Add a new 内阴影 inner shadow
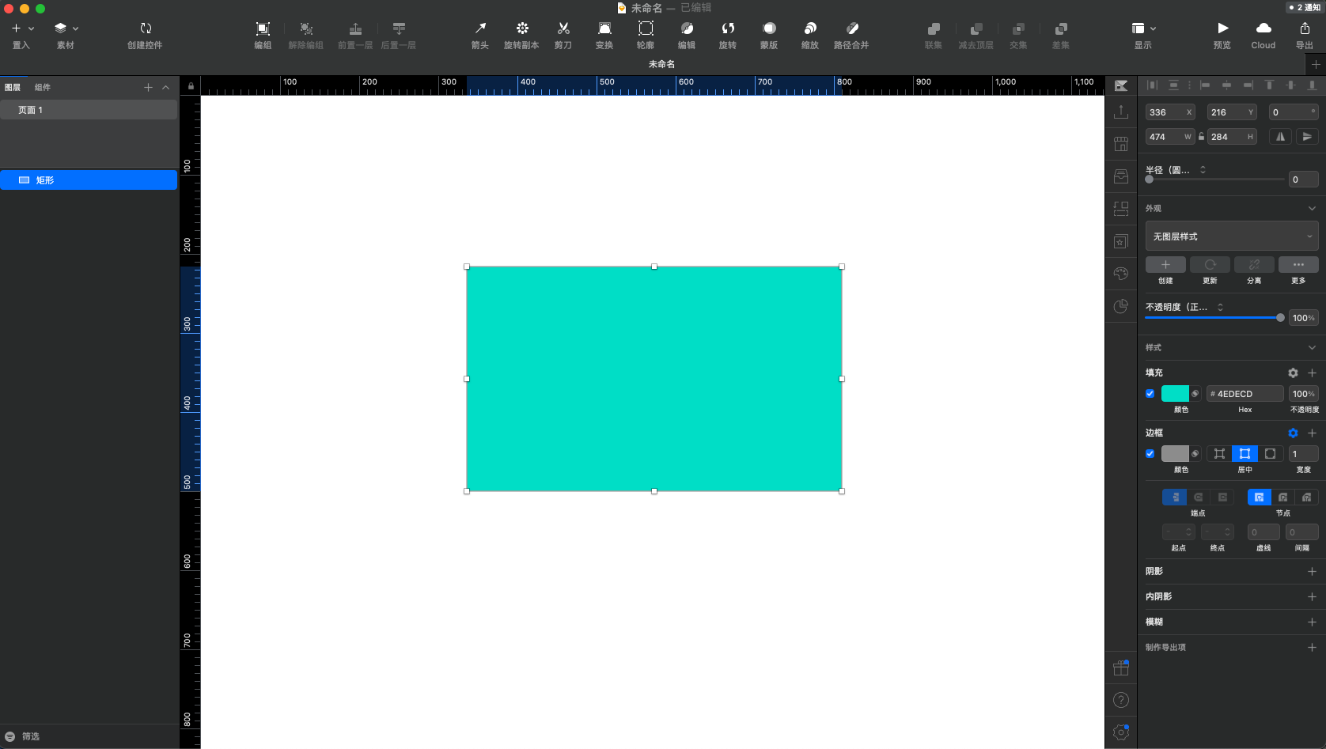Screen dimensions: 1326x749 point(1312,596)
